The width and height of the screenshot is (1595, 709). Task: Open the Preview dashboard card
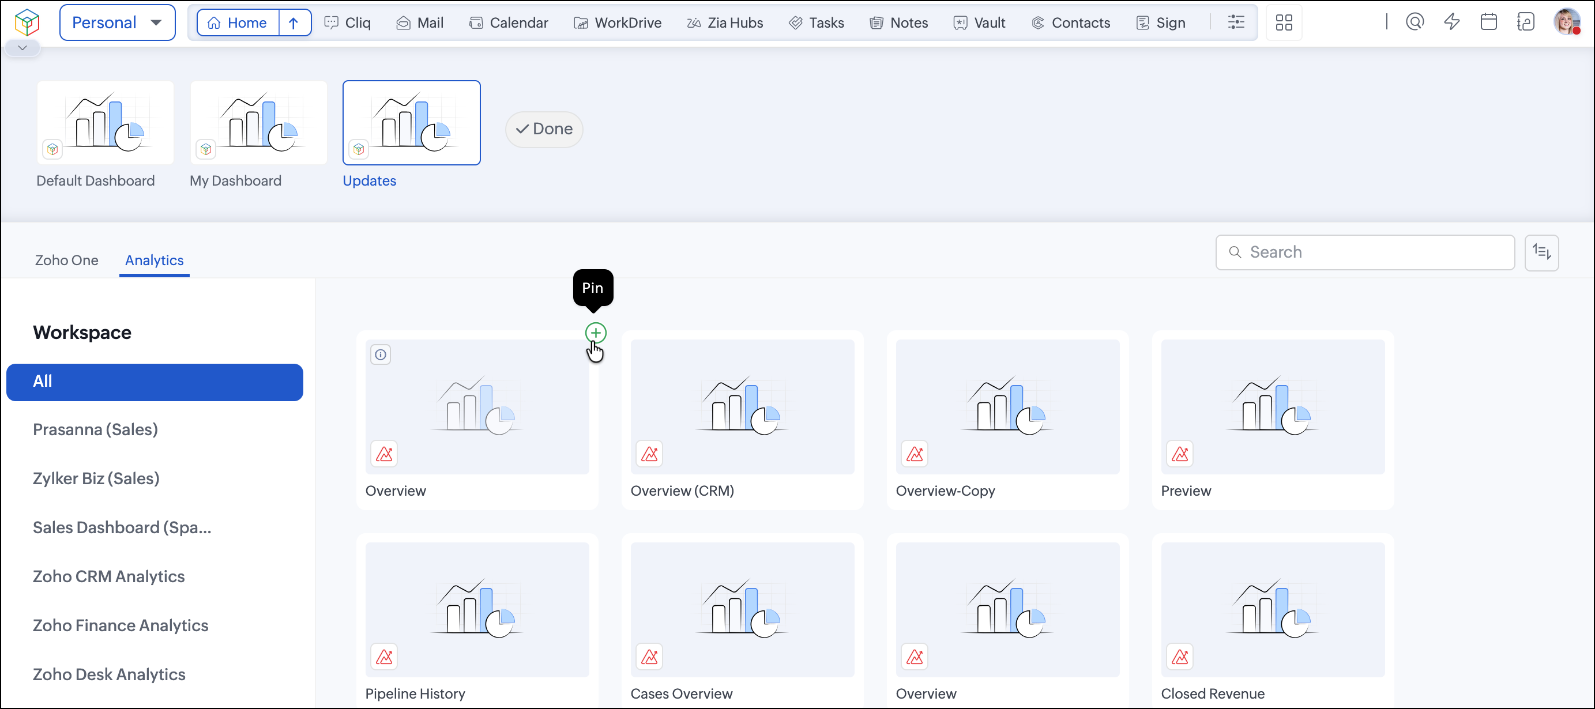[1273, 420]
